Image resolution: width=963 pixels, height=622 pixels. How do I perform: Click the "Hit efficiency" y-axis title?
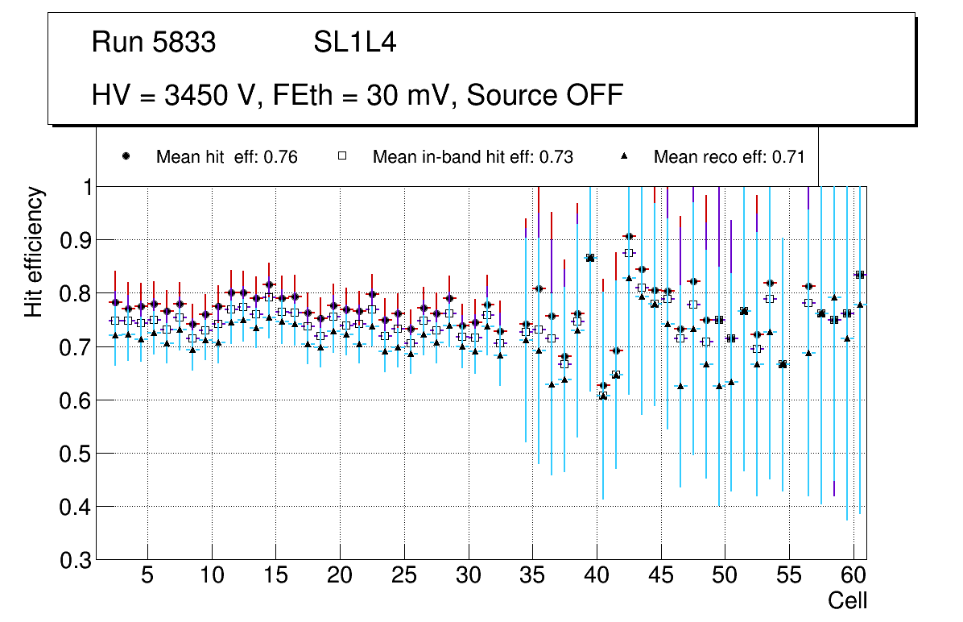34,251
